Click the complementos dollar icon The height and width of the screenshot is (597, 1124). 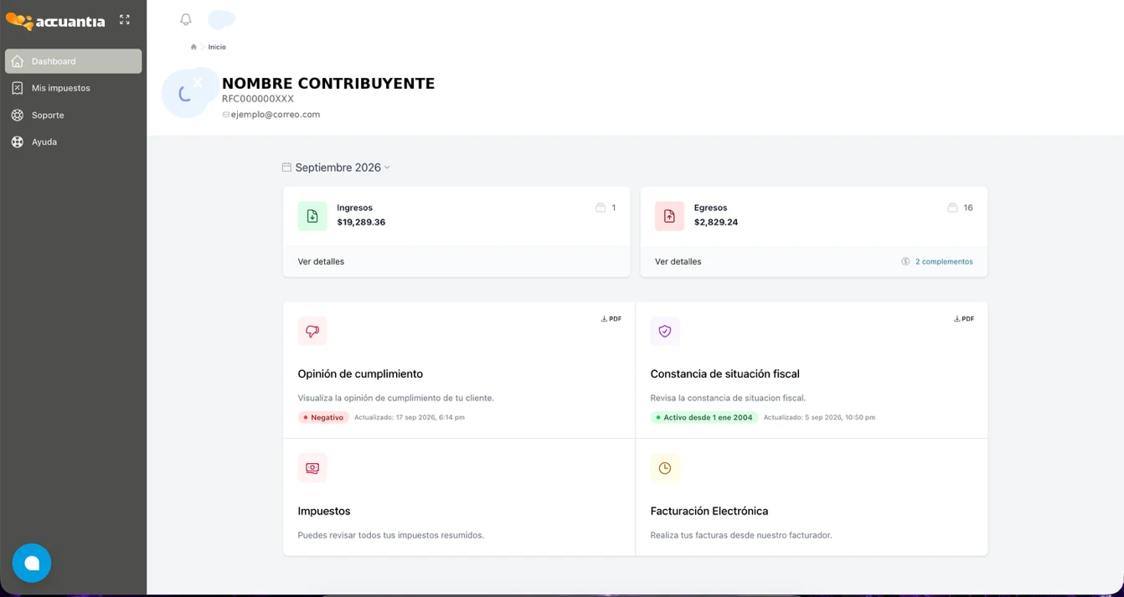coord(905,261)
